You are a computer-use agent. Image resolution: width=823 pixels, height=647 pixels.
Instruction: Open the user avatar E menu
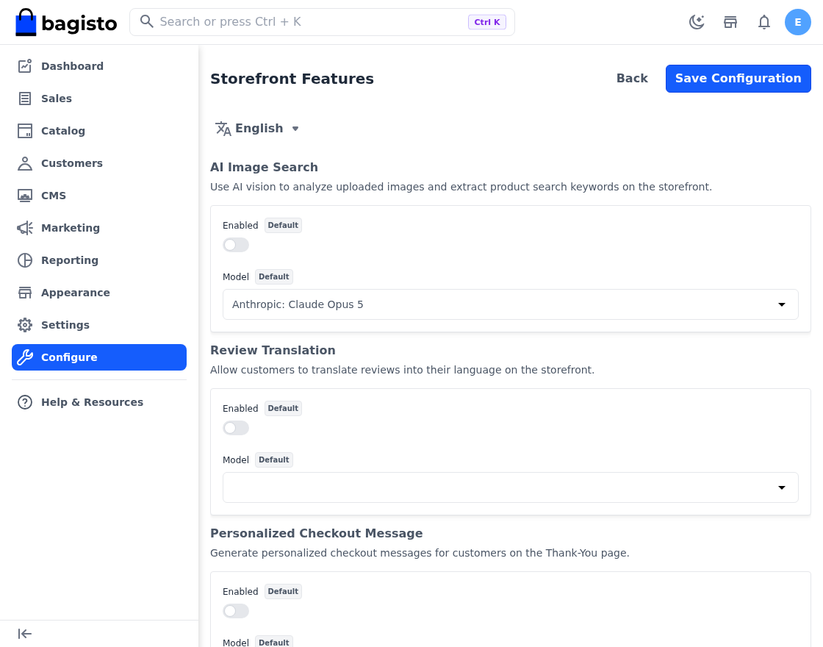coord(798,22)
